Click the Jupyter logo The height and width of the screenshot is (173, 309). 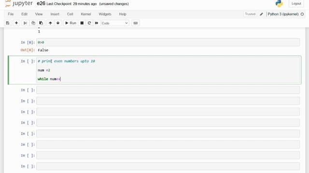tap(19, 3)
